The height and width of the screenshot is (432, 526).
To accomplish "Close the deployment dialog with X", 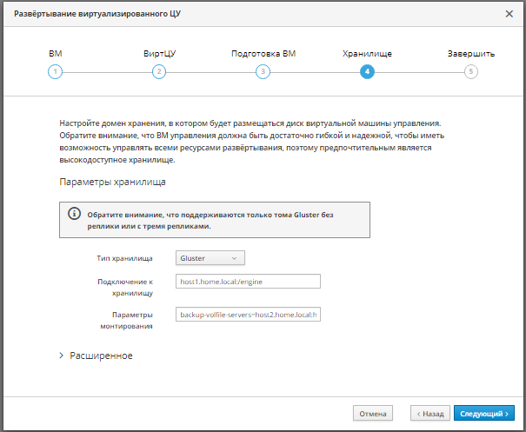I will click(x=509, y=14).
